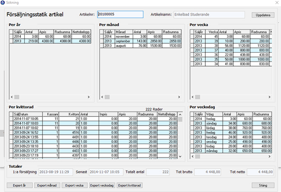Click Export år button
The height and width of the screenshot is (192, 281).
[20, 185]
